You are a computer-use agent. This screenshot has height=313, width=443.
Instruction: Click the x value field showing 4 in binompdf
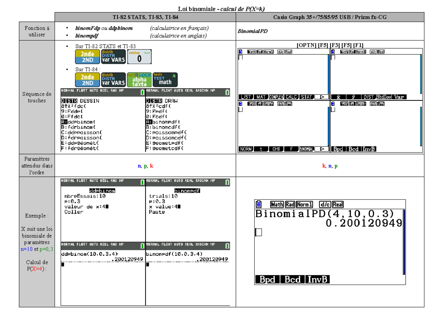point(165,207)
